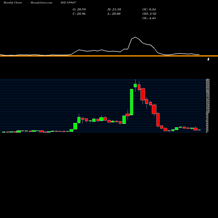Click the 'BSE 539697' symbol label
218x218 pixels.
pyautogui.click(x=68, y=3)
